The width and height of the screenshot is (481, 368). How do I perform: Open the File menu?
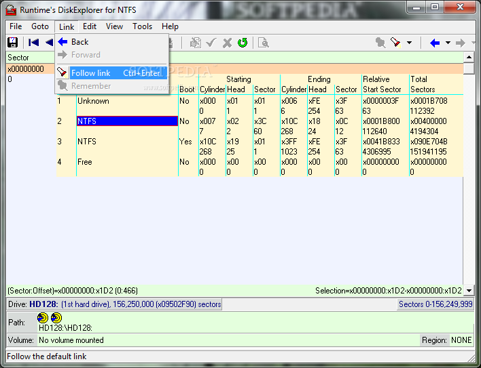tap(16, 26)
